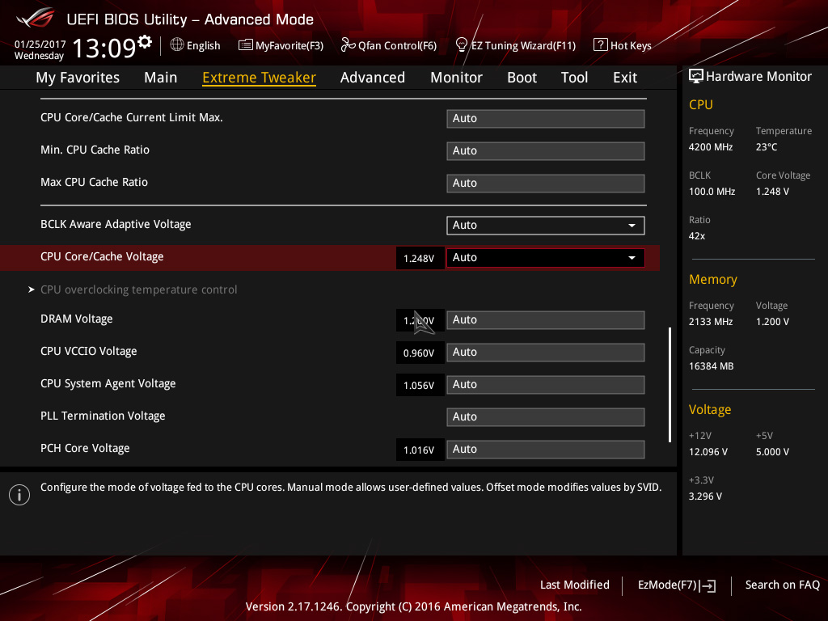The image size is (828, 621).
Task: Click the DRAM Voltage label
Action: tap(77, 319)
